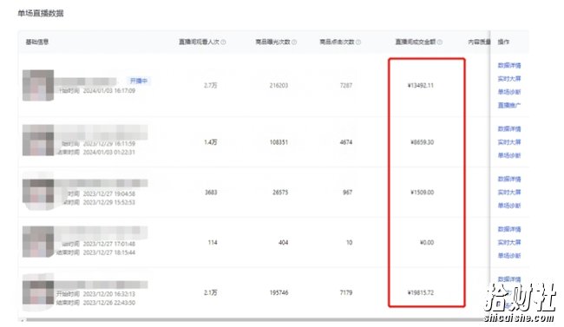Screen dimensions: 564x327
Task: Click the ¥0.00 amount cell
Action: (x=427, y=243)
